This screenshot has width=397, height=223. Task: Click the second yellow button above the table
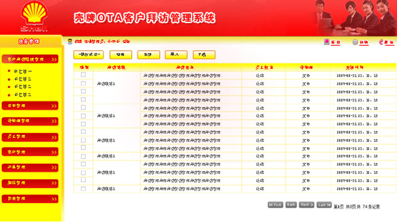(121, 55)
